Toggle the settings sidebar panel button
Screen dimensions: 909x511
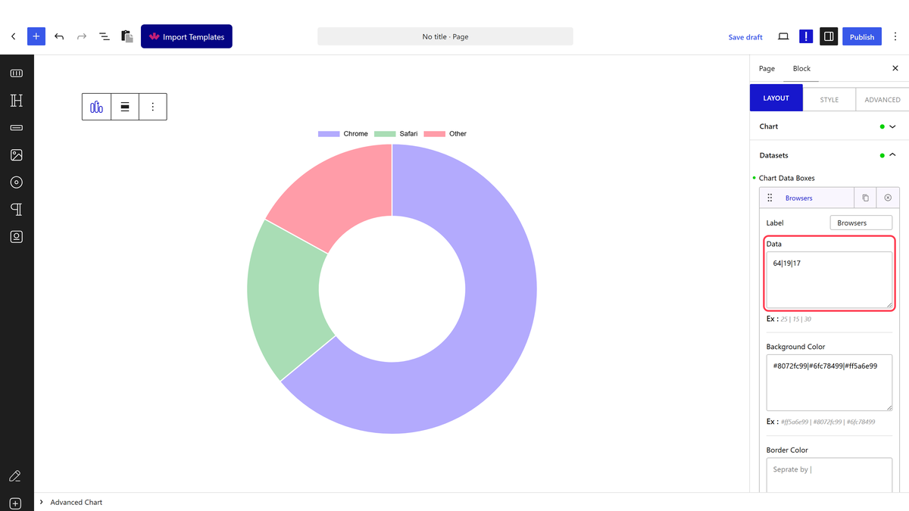click(829, 36)
